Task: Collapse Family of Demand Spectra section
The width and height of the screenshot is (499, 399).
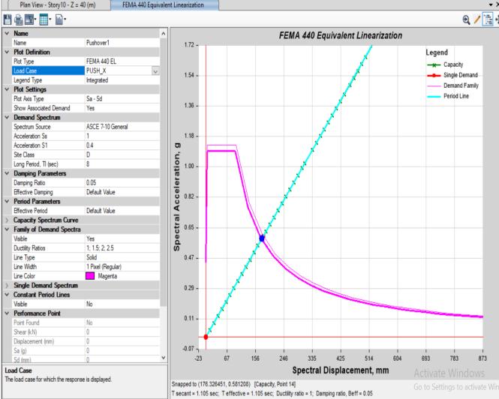Action: pos(7,229)
